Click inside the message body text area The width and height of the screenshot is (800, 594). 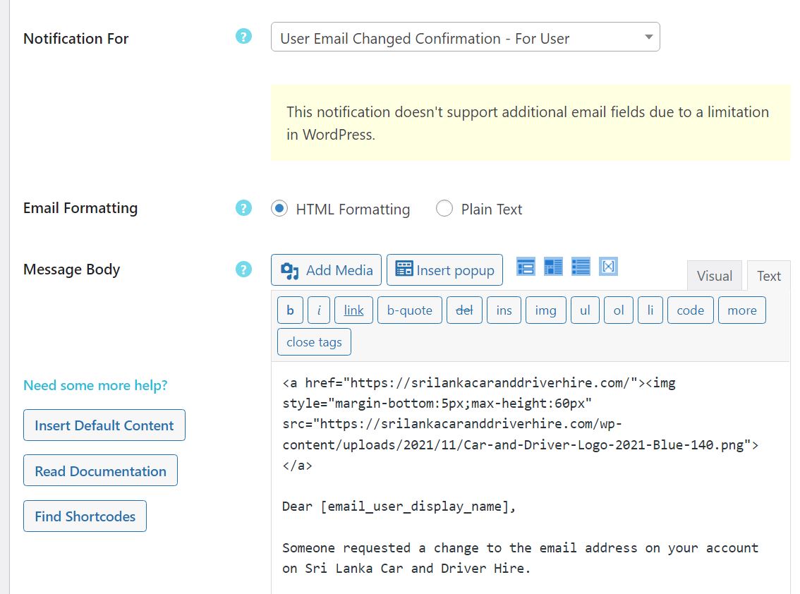point(531,478)
